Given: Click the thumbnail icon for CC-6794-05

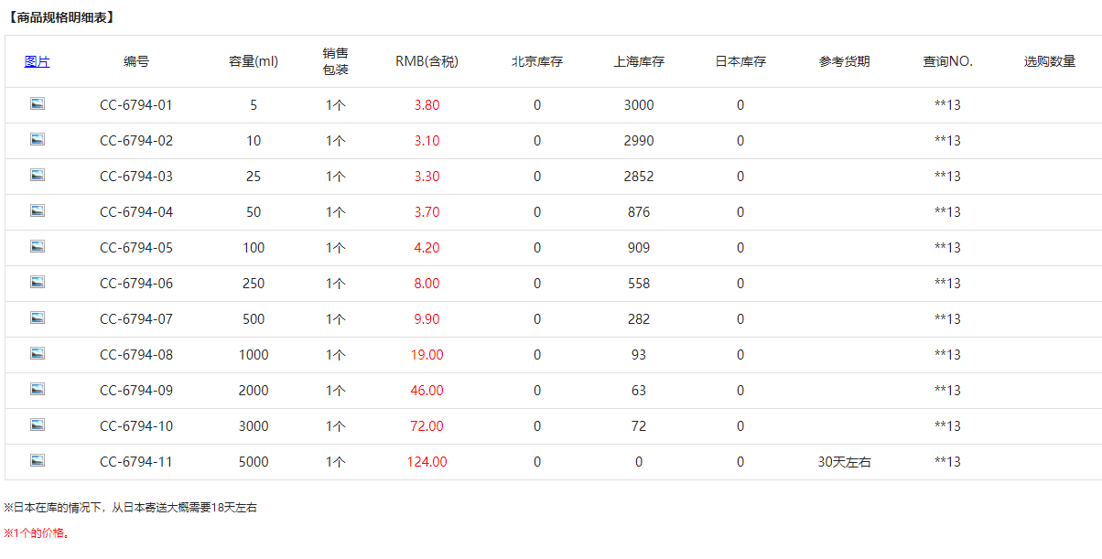Looking at the screenshot, I should pyautogui.click(x=38, y=247).
